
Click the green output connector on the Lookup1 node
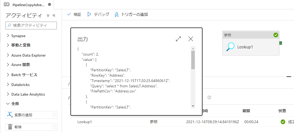click(x=281, y=43)
